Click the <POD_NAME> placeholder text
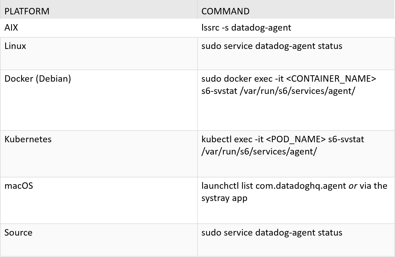Image resolution: width=395 pixels, height=257 pixels. coord(295,139)
